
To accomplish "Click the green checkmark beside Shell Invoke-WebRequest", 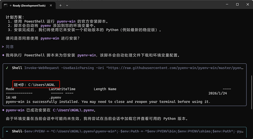I will pyautogui.click(x=7, y=68).
